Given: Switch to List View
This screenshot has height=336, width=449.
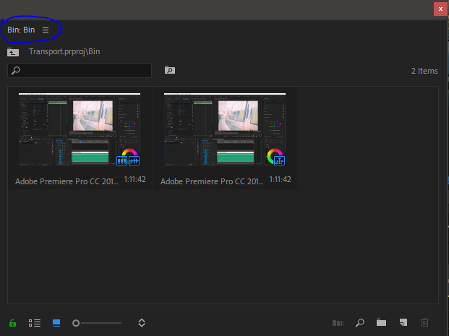Looking at the screenshot, I should click(x=35, y=323).
